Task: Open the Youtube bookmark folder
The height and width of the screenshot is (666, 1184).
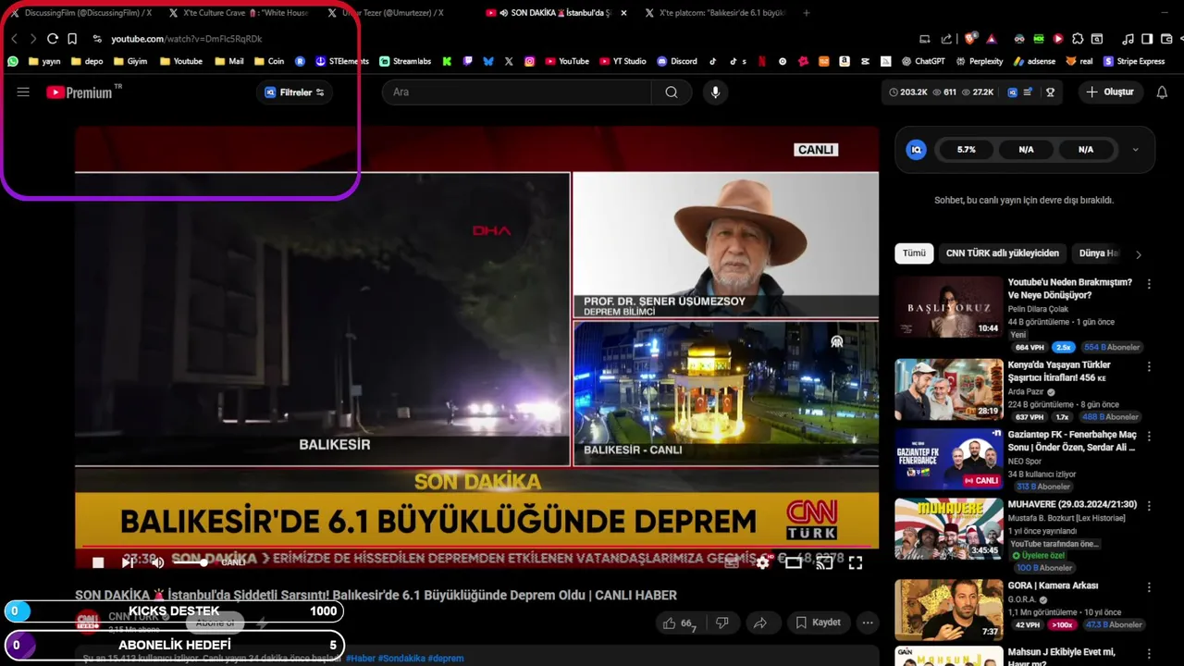Action: click(180, 61)
